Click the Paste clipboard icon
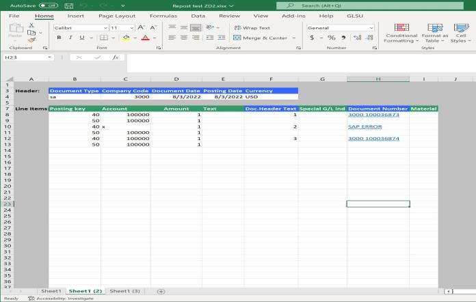The width and height of the screenshot is (476, 302). [16, 28]
